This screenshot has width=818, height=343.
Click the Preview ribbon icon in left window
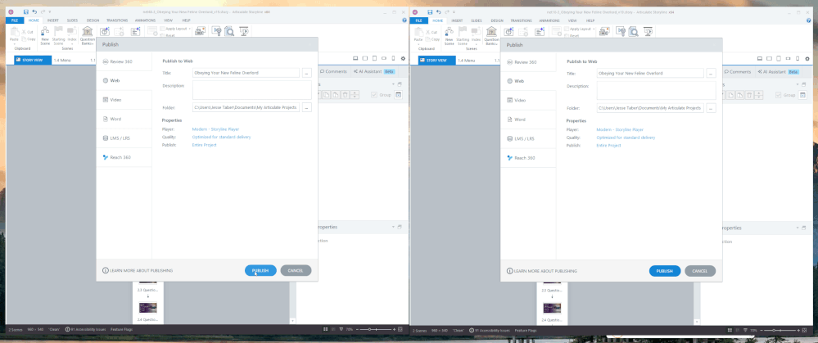[x=229, y=31]
